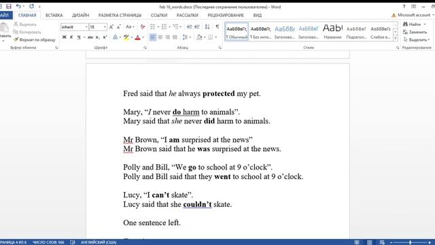This screenshot has height=245, width=435.
Task: Click the Заменить (Replace) button
Action: pos(415,32)
